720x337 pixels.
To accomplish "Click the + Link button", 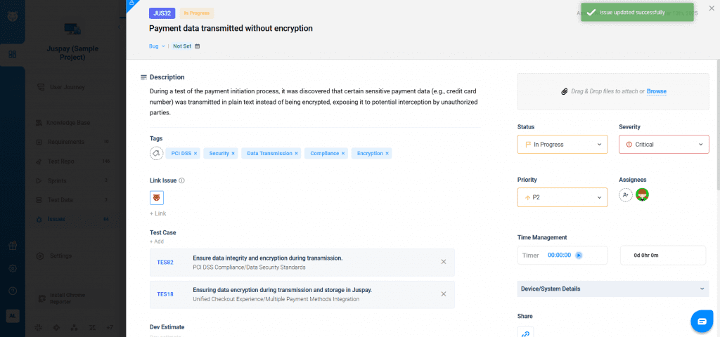I will coord(158,213).
